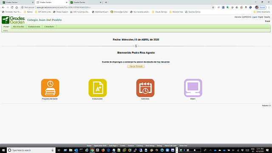Open the Oracle Support bookmark
This screenshot has height=153, width=272.
[x=60, y=12]
